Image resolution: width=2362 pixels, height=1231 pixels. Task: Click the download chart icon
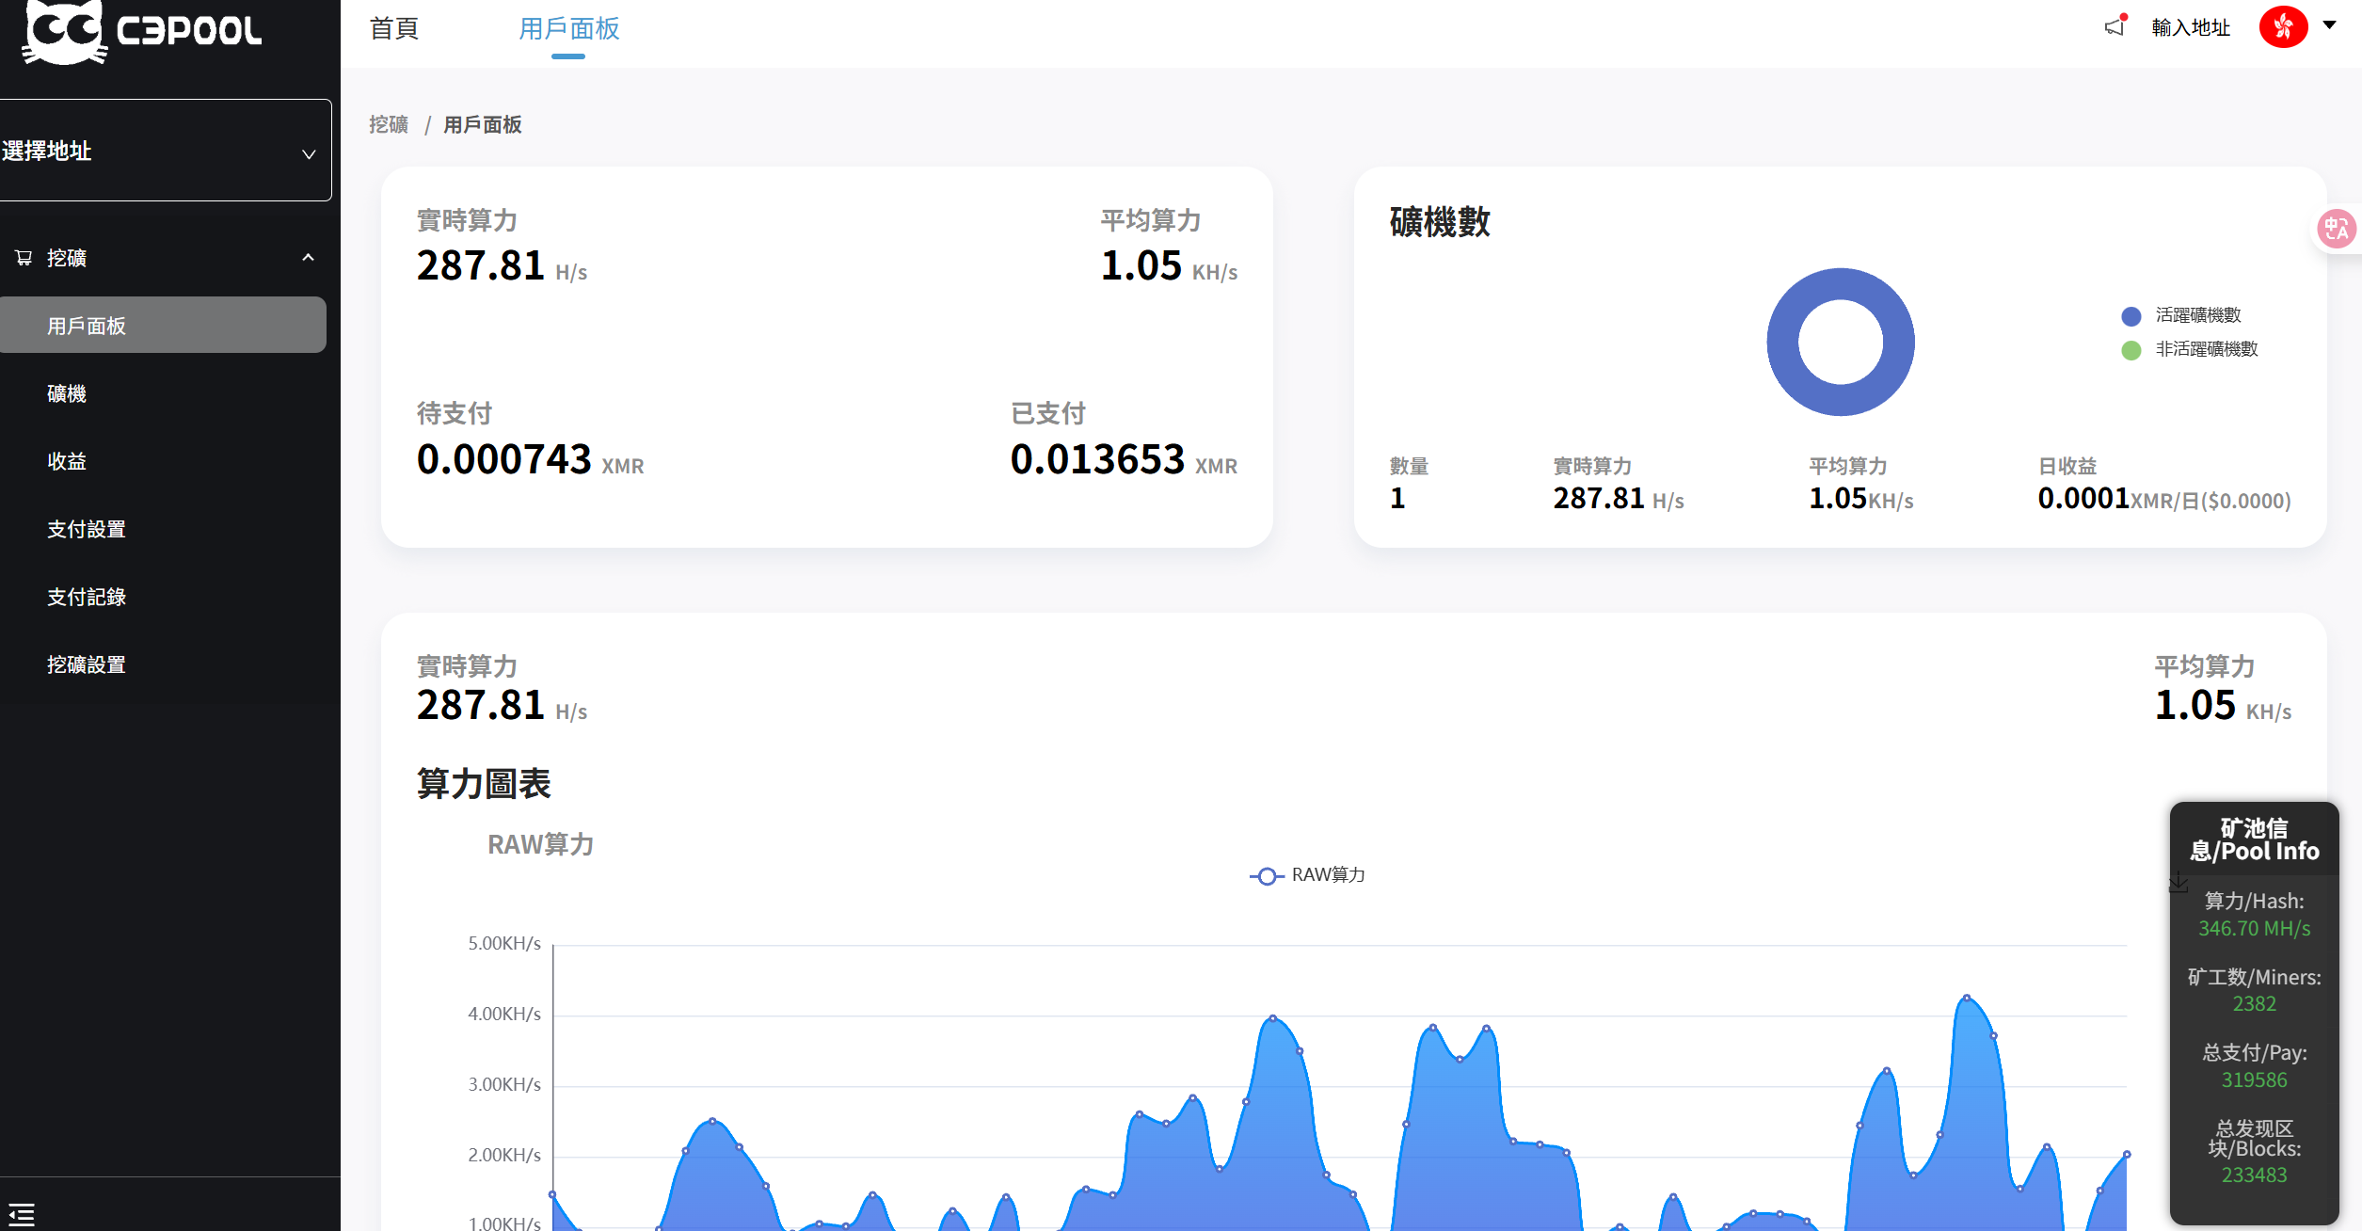click(x=2178, y=882)
